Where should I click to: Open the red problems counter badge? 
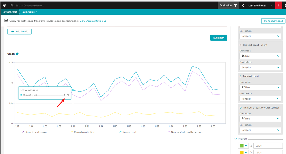click(279, 5)
